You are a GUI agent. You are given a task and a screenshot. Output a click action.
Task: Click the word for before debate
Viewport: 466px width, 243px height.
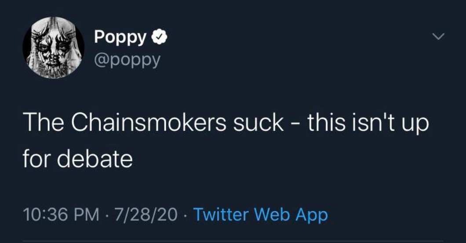pos(36,159)
